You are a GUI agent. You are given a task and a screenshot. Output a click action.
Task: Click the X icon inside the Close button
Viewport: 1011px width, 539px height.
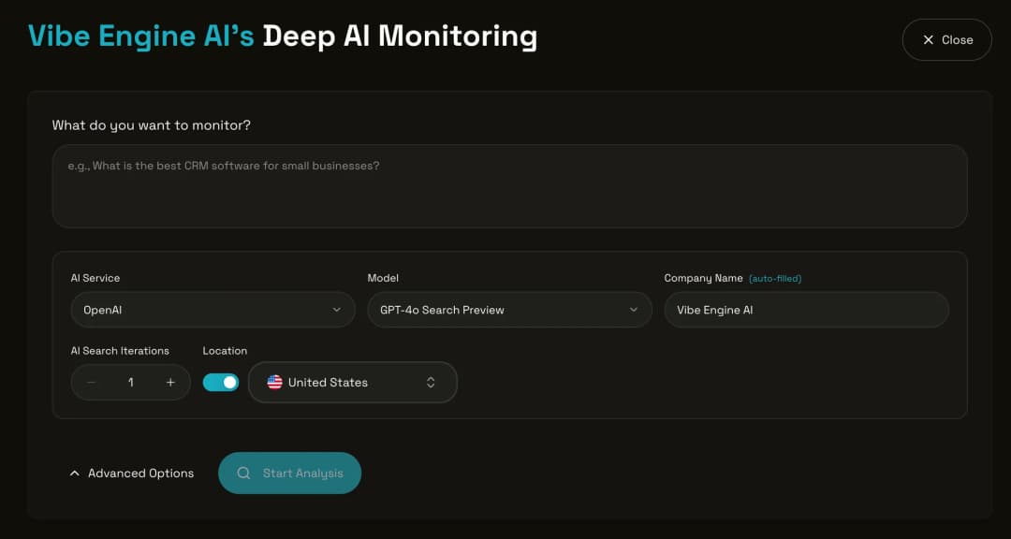(x=929, y=39)
